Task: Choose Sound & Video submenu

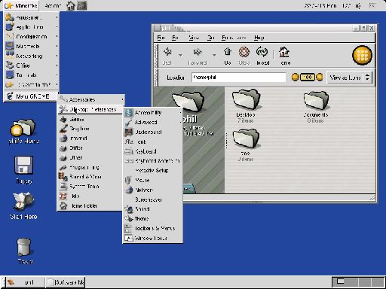Action: coord(90,177)
